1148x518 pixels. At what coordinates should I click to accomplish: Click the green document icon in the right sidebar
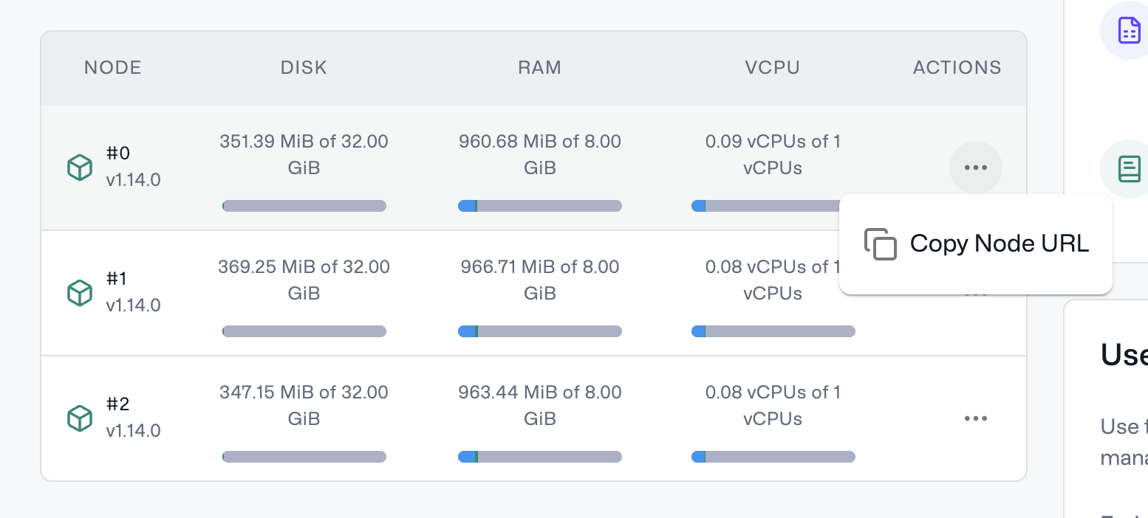pyautogui.click(x=1127, y=168)
